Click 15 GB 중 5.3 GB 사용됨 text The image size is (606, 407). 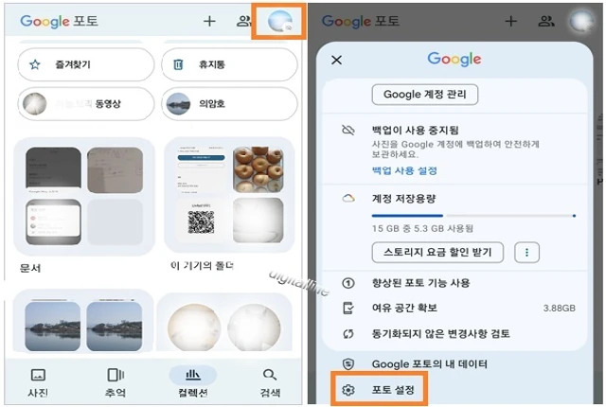[422, 228]
